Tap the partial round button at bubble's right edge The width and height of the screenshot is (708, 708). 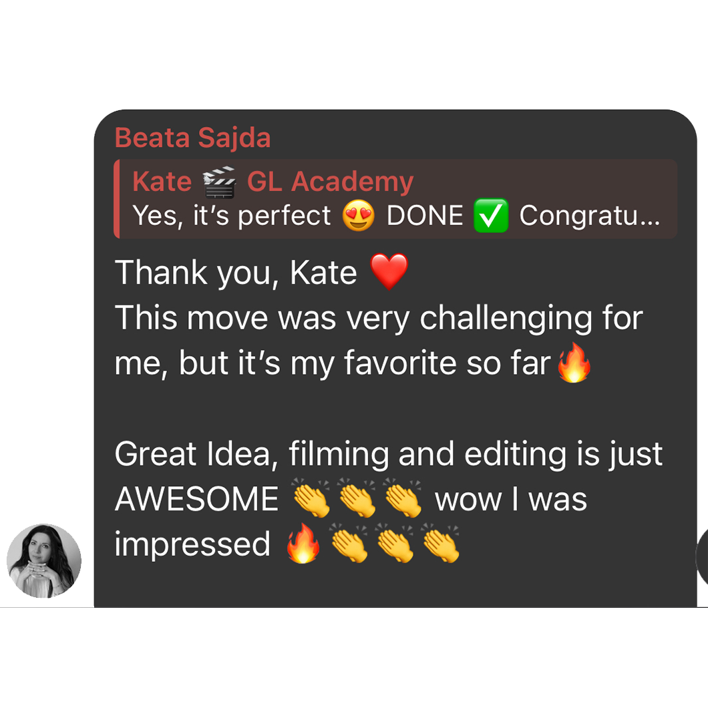click(702, 556)
